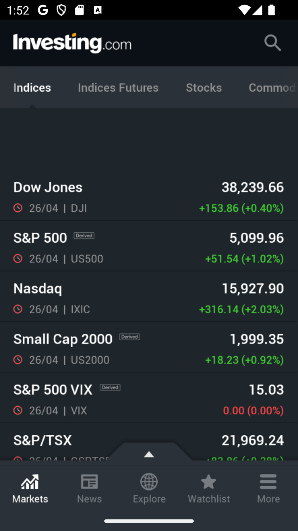Switch to the Indices Futures tab
The image size is (298, 531).
pyautogui.click(x=118, y=88)
